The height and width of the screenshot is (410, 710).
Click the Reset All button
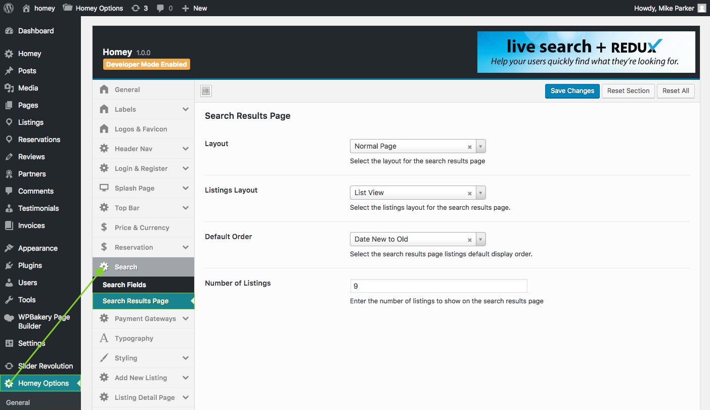pos(676,91)
